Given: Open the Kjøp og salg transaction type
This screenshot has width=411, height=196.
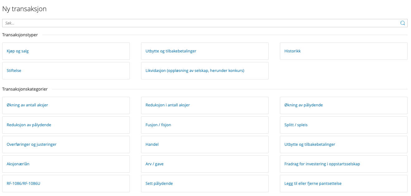Looking at the screenshot, I should (66, 51).
